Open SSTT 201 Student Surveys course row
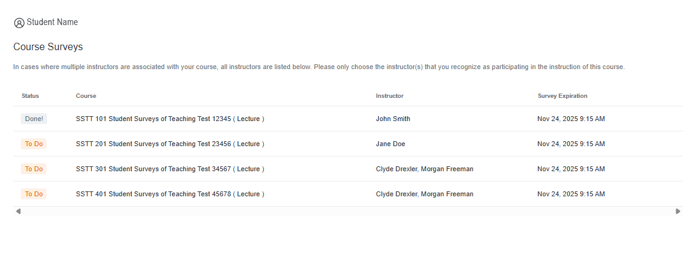 [170, 144]
